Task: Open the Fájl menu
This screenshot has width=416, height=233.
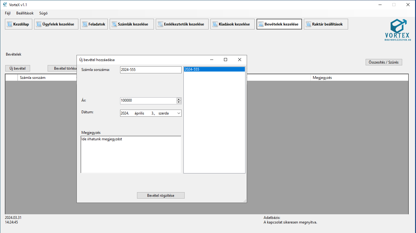Action: click(x=8, y=13)
